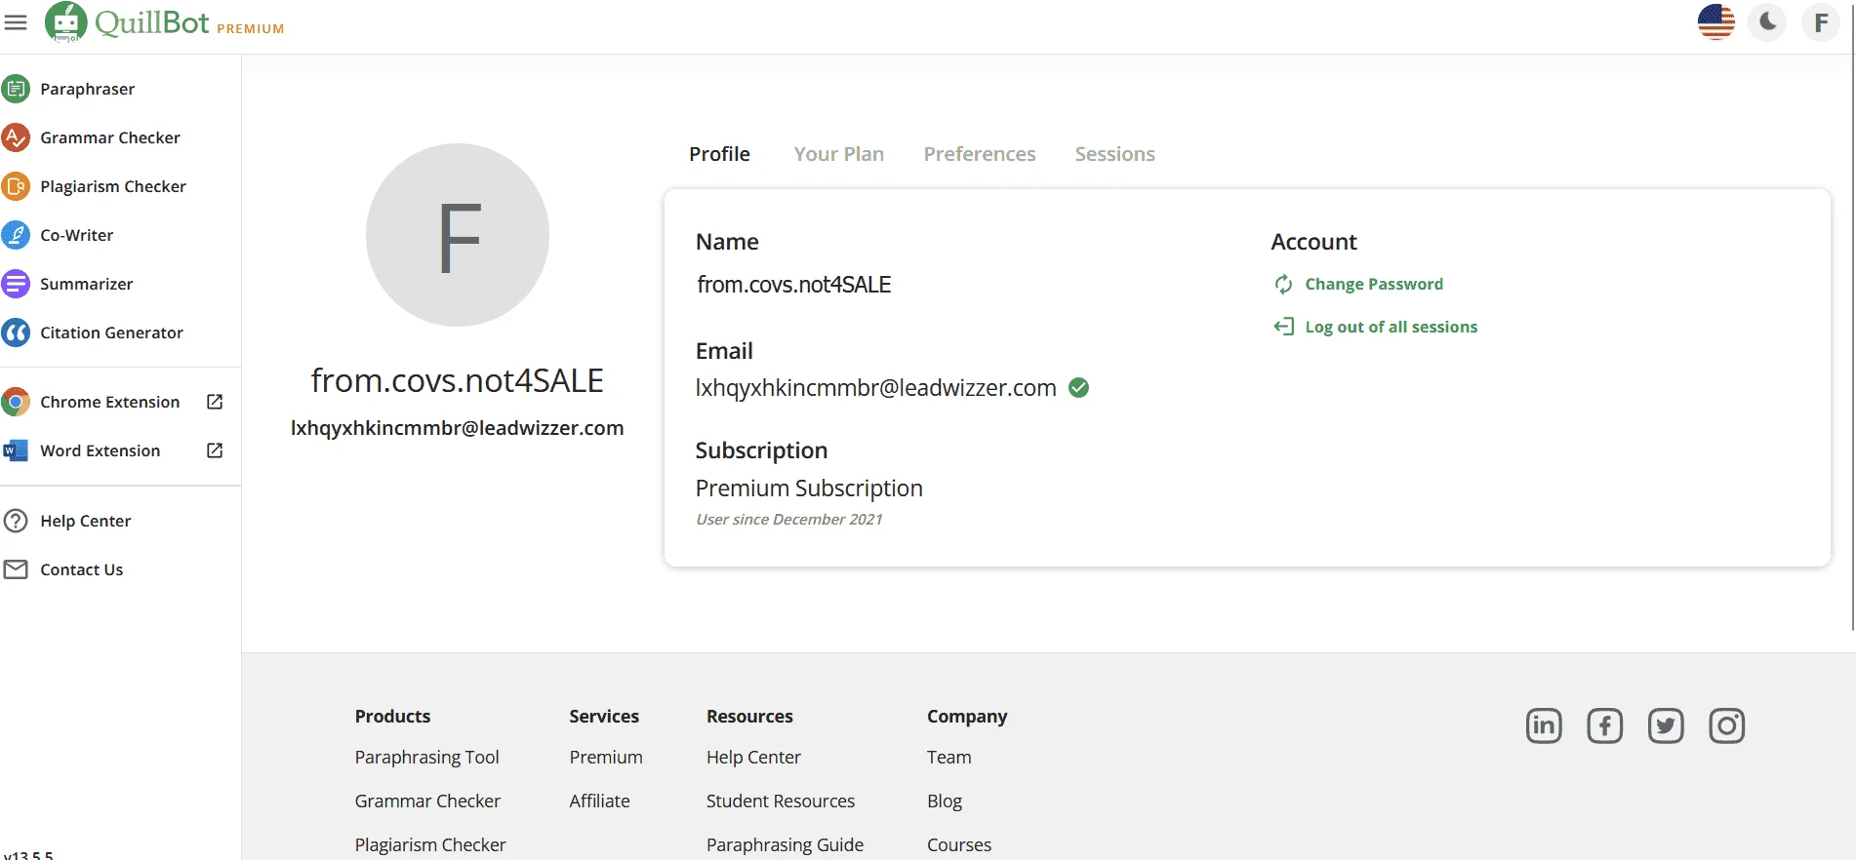Open the Summarizer icon

(15, 284)
